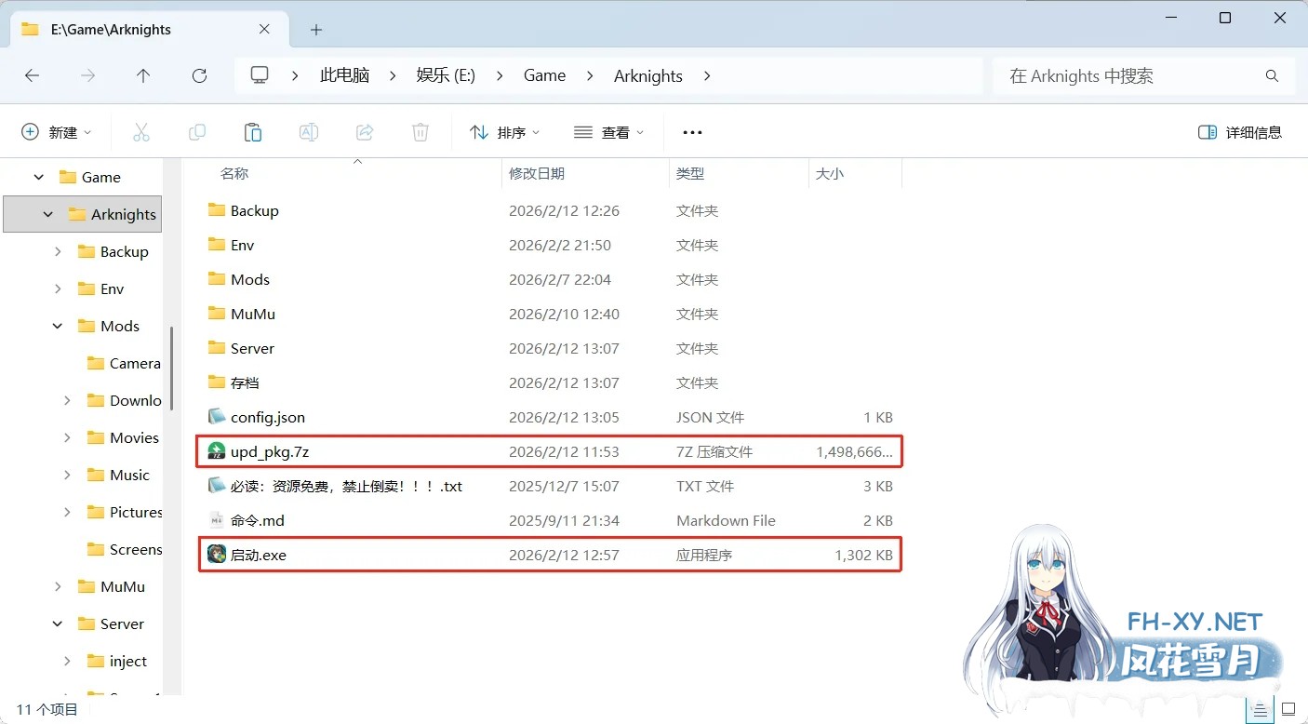Toggle the 详细信息 details pane
Viewport: 1308px width, 724px height.
point(1240,132)
